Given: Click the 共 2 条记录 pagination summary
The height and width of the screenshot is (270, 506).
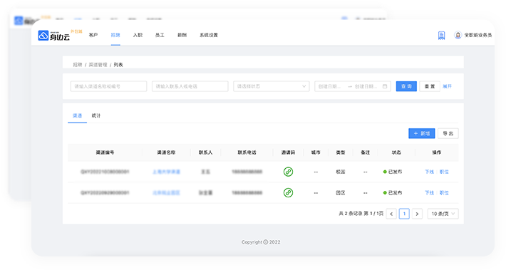Looking at the screenshot, I should pyautogui.click(x=361, y=214).
